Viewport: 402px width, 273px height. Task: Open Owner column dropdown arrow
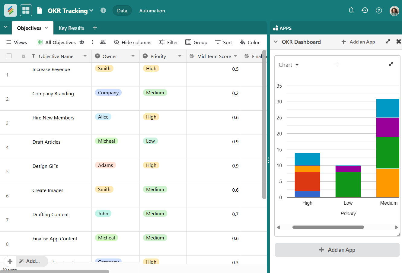click(133, 56)
